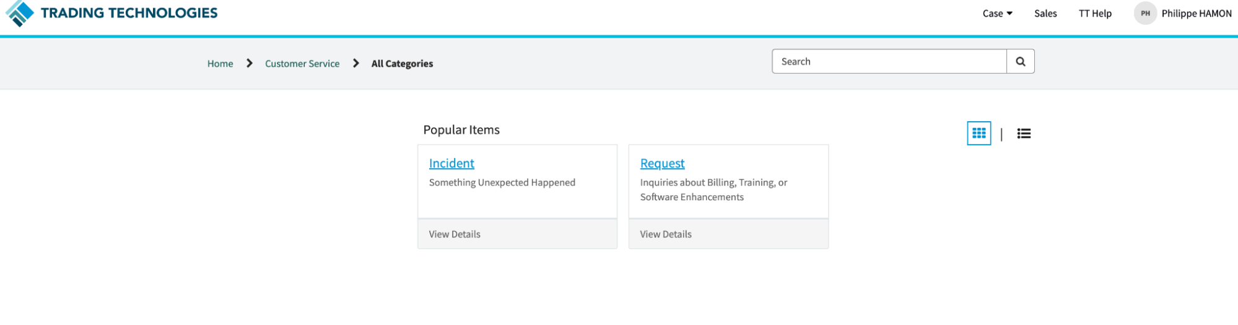This screenshot has height=325, width=1238.
Task: Click the chevron before All Categories
Action: click(355, 64)
